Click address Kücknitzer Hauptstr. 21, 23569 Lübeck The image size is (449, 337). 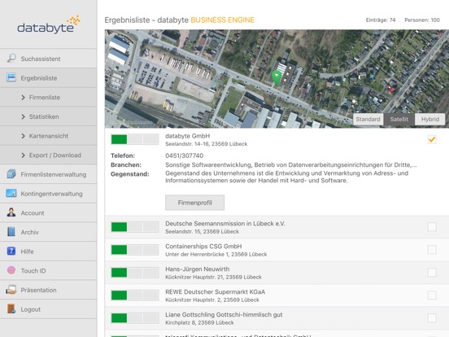213,277
